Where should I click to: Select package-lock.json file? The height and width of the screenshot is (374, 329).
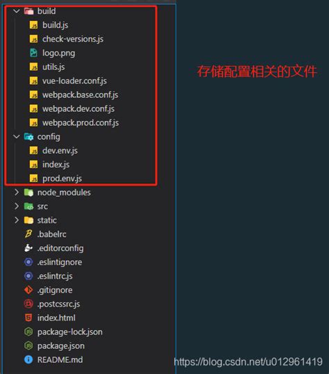coord(70,332)
